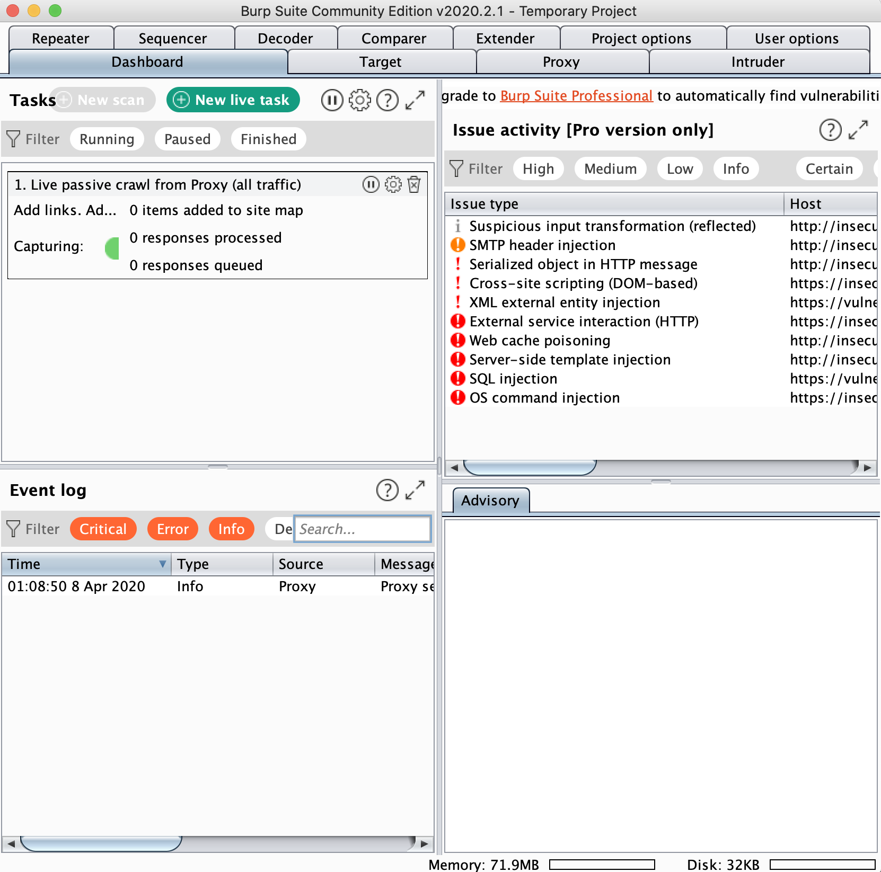Open settings for Live passive crawl task
This screenshot has height=872, width=881.
[393, 184]
